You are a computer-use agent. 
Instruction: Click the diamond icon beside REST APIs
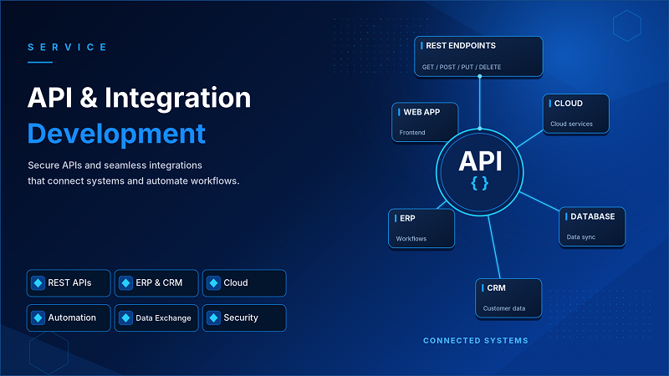coord(38,283)
